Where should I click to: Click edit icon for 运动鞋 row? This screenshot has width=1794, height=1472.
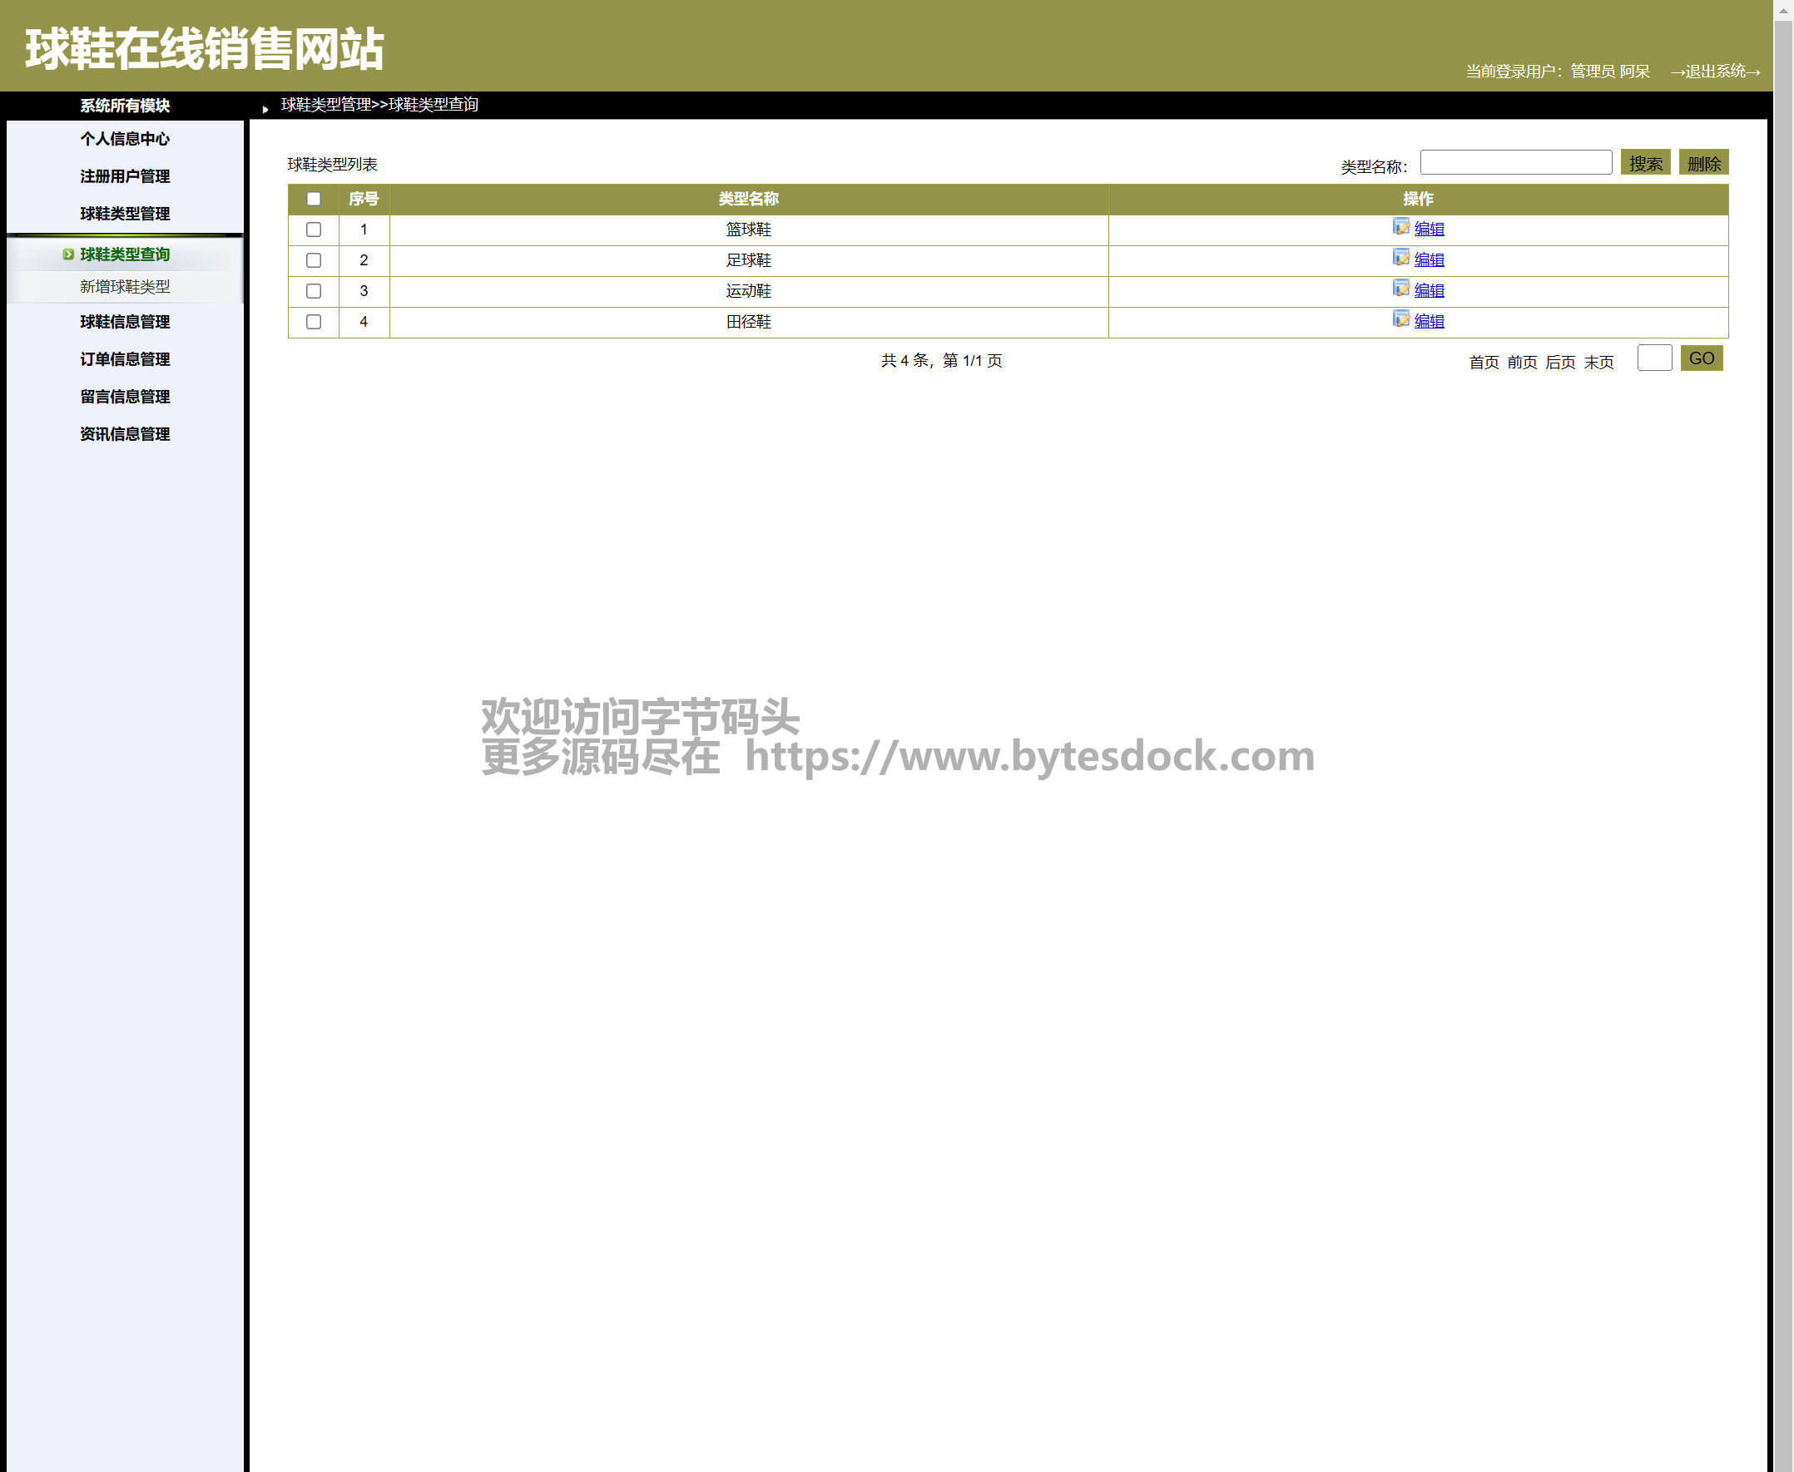point(1400,288)
